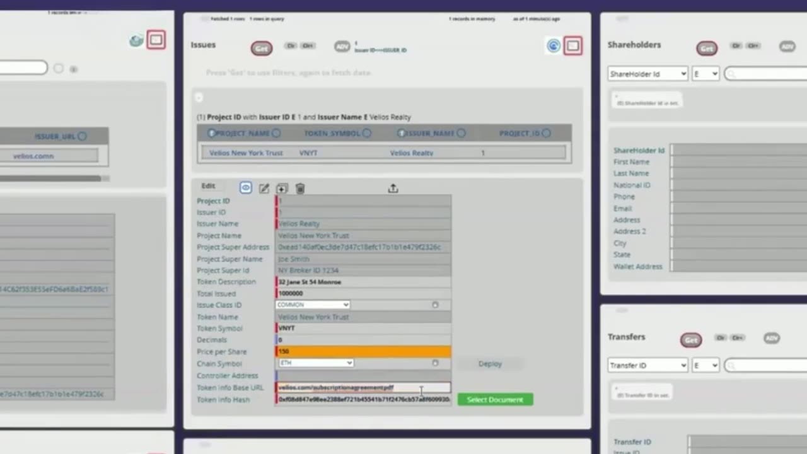Screen dimensions: 807x454
Task: Open the Chain Symbol ETH dropdown
Action: tap(316, 363)
